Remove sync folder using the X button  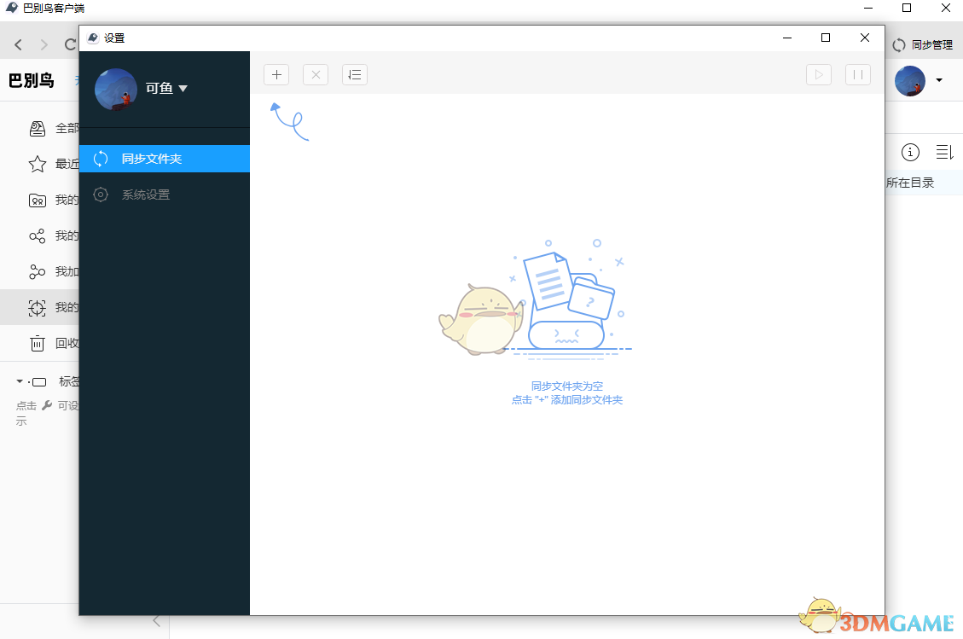(316, 75)
